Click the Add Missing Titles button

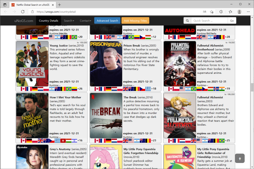(135, 21)
